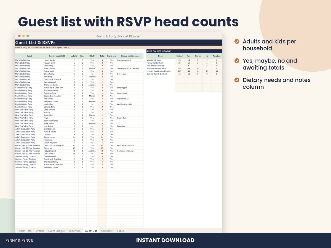The image size is (331, 248).
Task: Click the red close window dot
Action: point(19,36)
